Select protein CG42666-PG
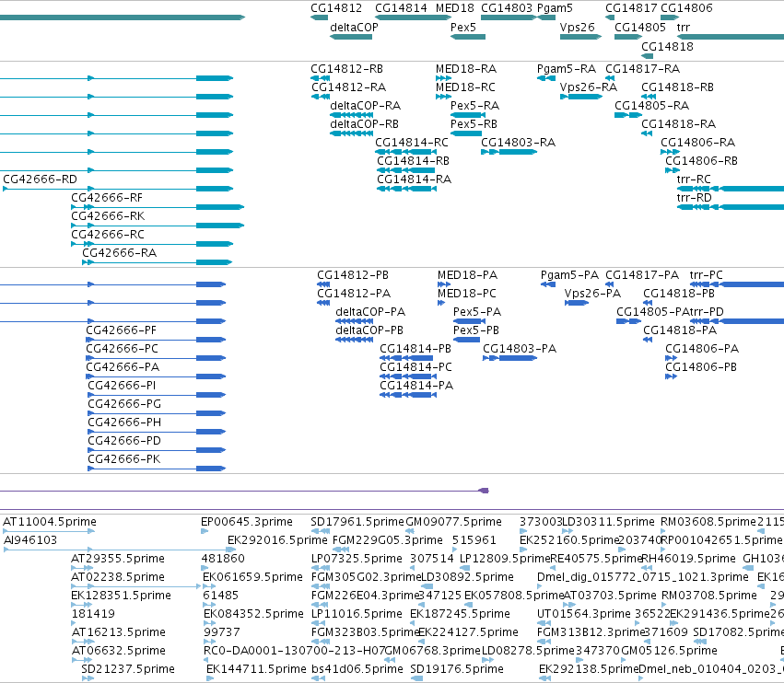The width and height of the screenshot is (784, 683). click(124, 404)
